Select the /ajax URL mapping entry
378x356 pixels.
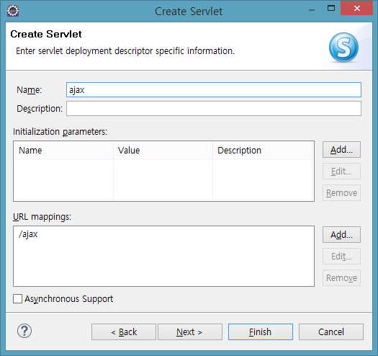point(28,234)
